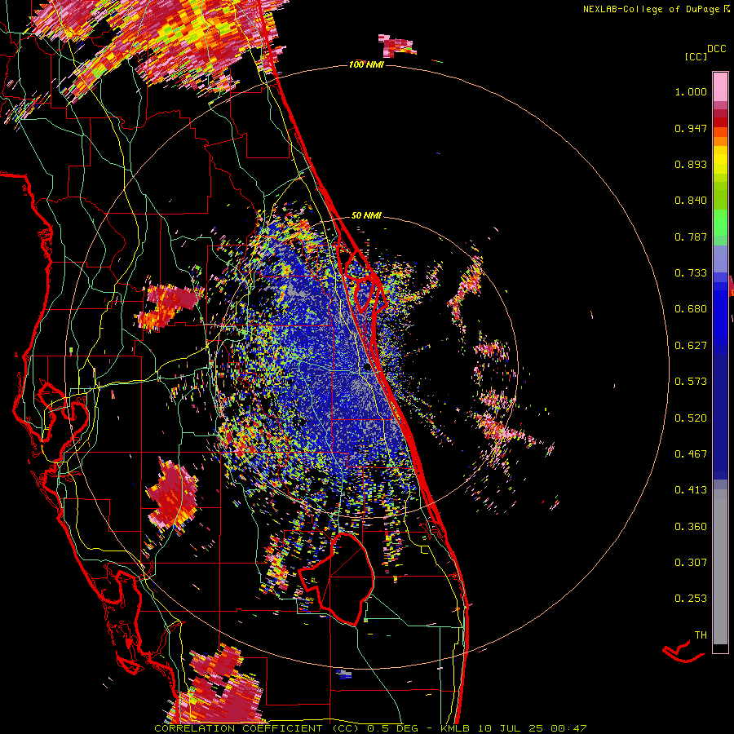Click the 0.787 scale value
The image size is (734, 734).
point(691,237)
